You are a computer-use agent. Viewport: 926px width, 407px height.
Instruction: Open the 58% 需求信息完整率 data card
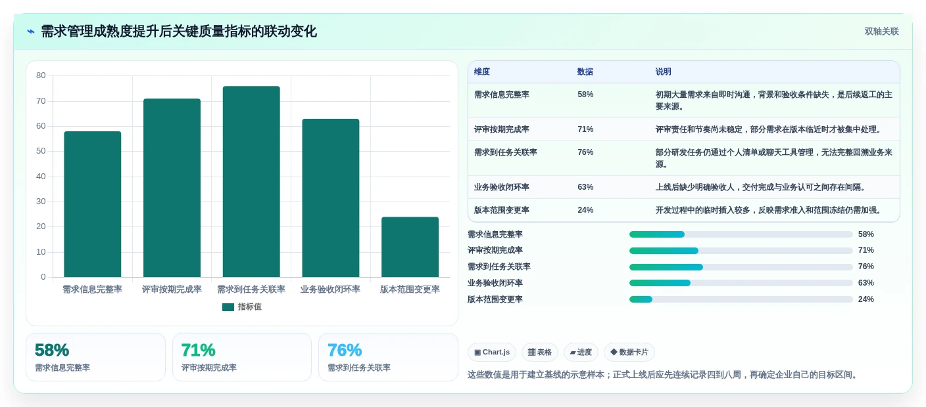95,357
